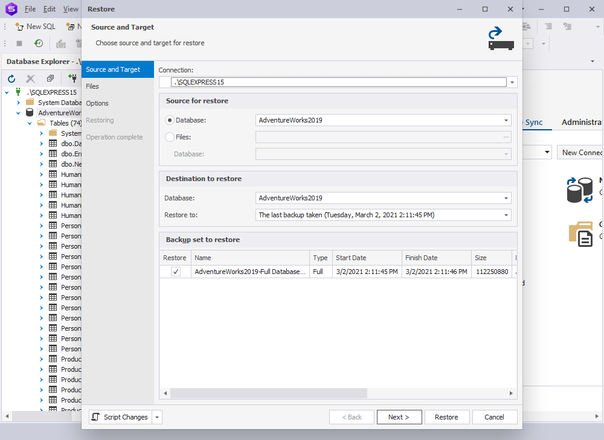
Task: Open the Connection dropdown showing .\SQLEXPRESS15
Action: [510, 82]
